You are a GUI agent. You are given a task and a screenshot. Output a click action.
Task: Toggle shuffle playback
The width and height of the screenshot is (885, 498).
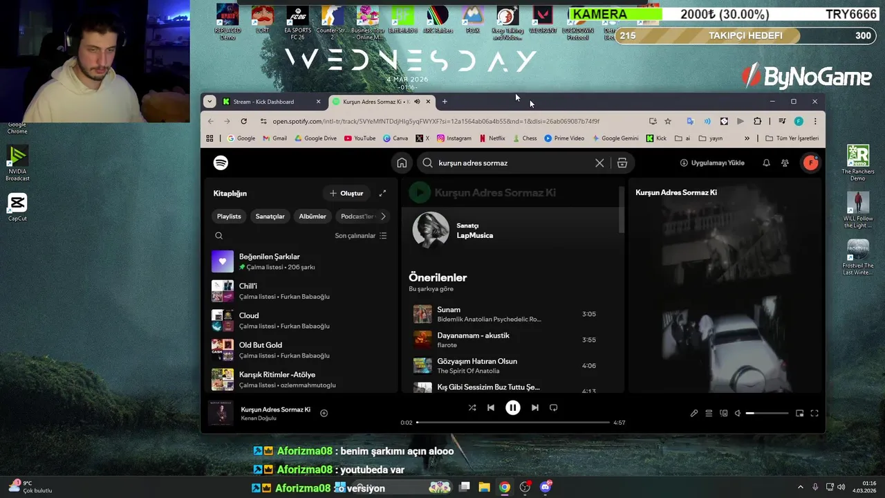pyautogui.click(x=472, y=408)
